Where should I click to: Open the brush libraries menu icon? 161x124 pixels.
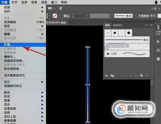pos(107,76)
